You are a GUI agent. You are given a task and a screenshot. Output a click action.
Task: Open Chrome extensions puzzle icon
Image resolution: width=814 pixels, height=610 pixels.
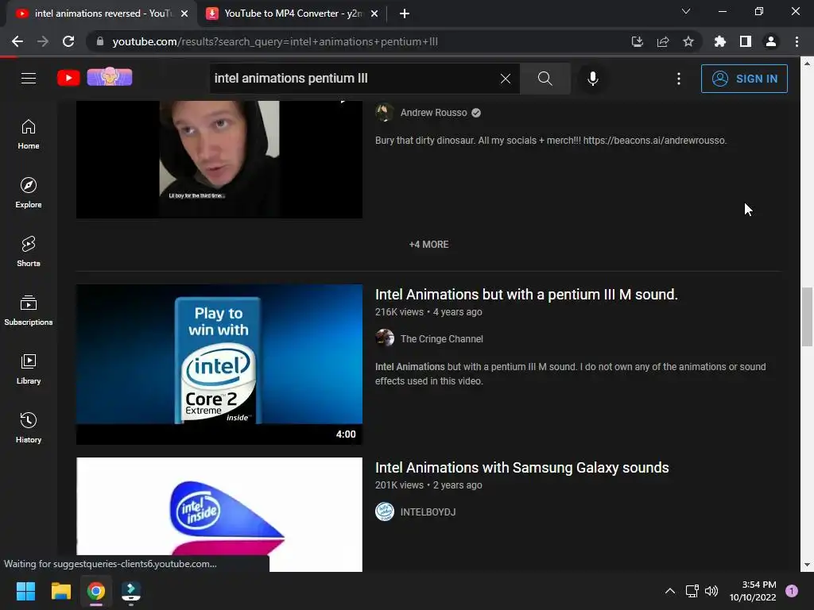tap(719, 41)
